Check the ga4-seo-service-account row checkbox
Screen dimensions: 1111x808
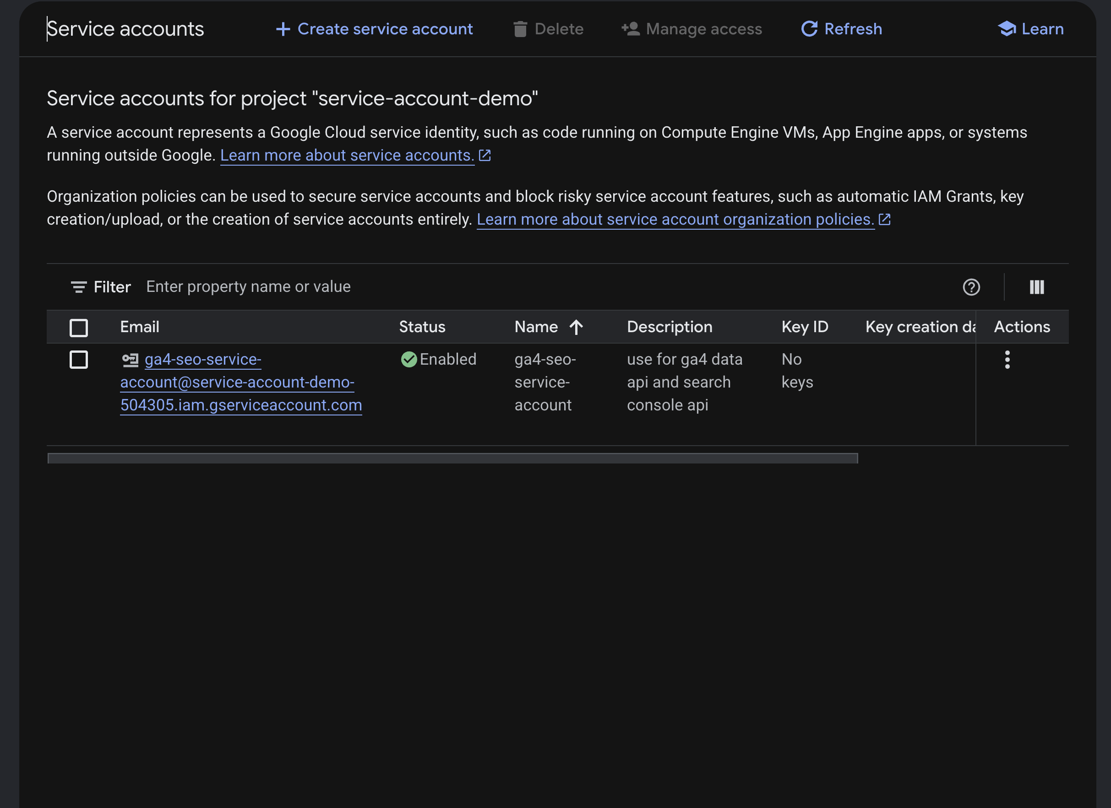[x=79, y=360]
